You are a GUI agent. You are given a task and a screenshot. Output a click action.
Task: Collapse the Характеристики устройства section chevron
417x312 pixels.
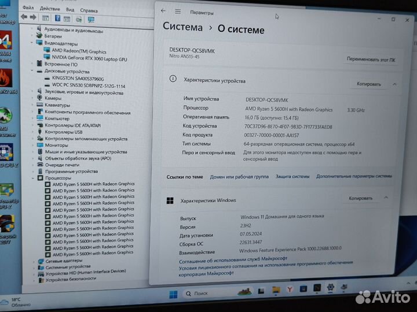[394, 84]
